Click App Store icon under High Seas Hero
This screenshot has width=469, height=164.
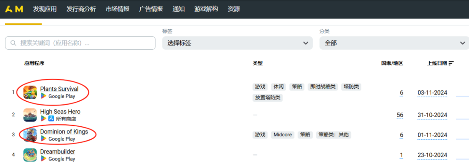51,119
